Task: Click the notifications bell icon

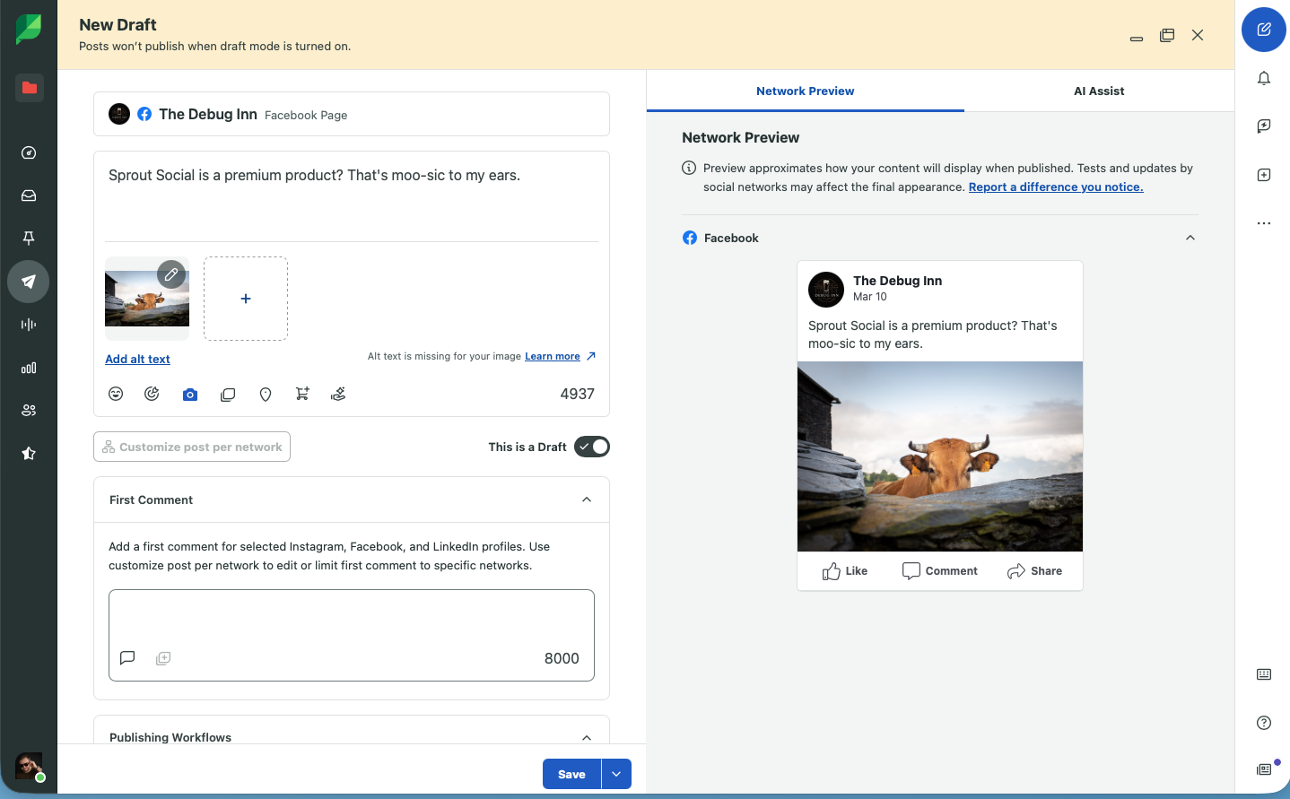Action: coord(1263,78)
